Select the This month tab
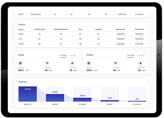164x118 pixels. coord(131,55)
